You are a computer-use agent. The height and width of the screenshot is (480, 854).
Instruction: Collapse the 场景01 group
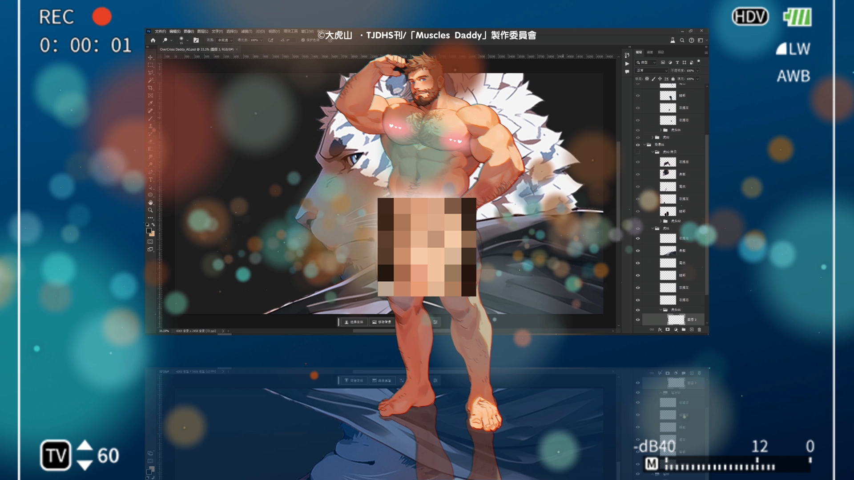pos(644,145)
